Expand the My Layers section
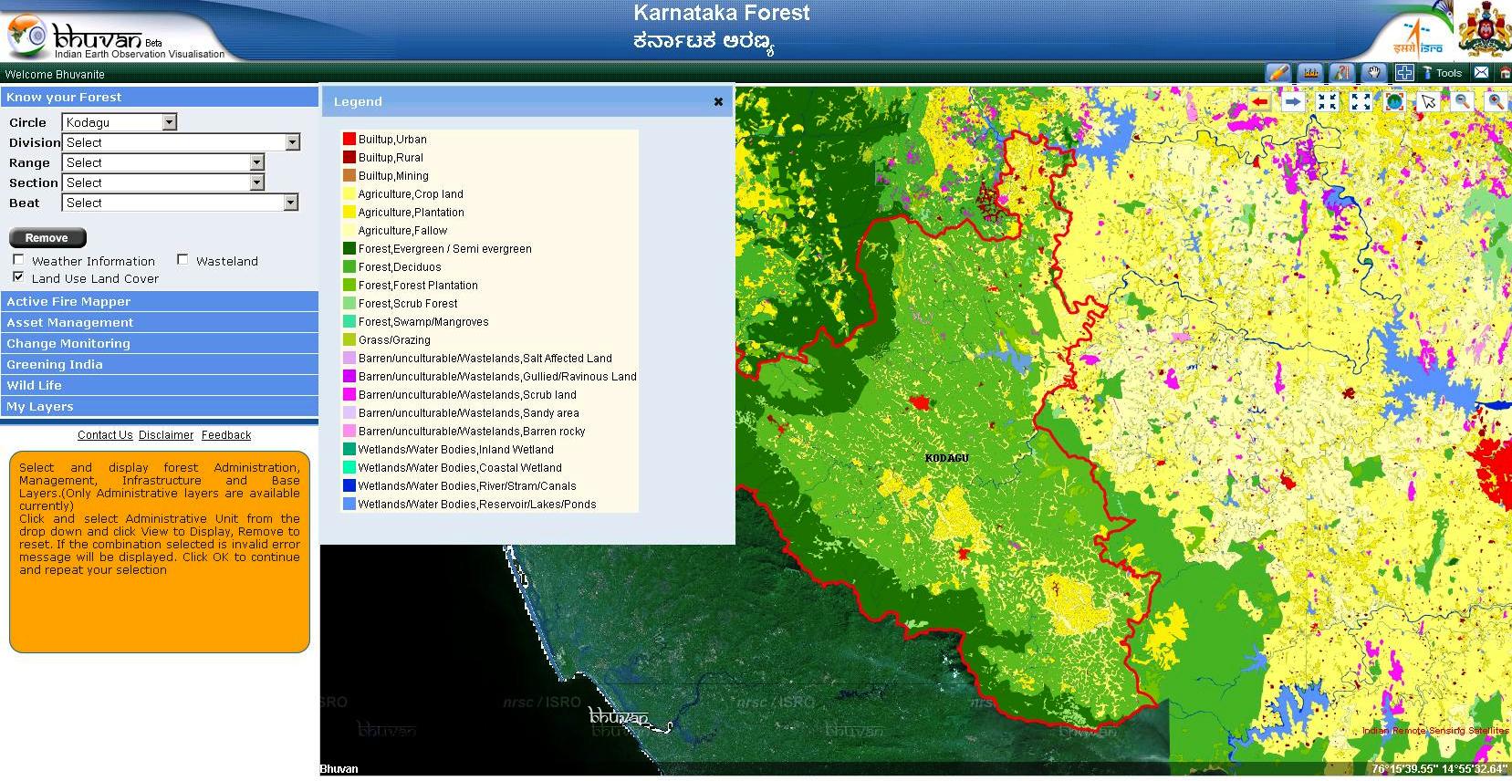The image size is (1512, 781). click(x=160, y=406)
